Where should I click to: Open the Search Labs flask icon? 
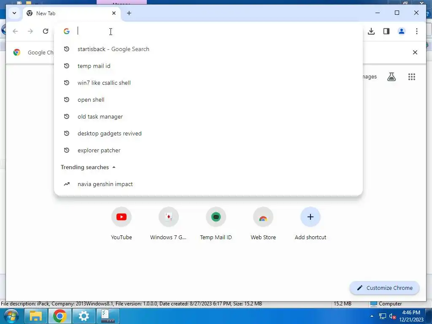[391, 77]
